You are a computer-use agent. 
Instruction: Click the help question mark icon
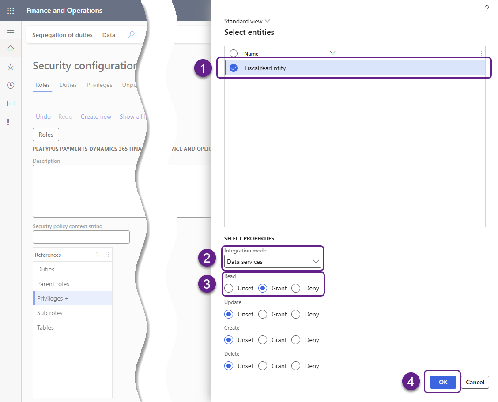point(487,9)
